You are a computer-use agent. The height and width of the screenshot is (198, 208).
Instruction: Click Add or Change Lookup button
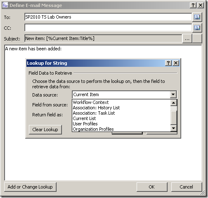(x=30, y=187)
